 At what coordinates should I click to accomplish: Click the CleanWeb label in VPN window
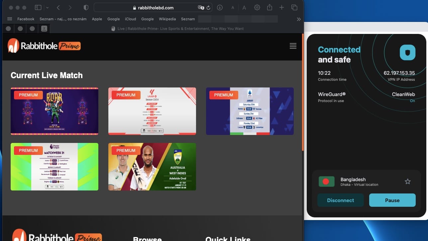tap(403, 94)
